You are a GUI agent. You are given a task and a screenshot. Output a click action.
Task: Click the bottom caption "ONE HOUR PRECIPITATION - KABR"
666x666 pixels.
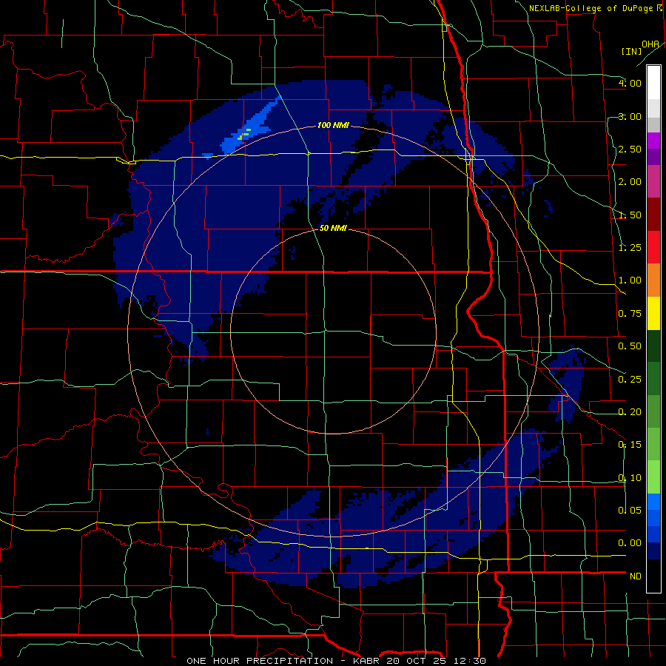(285, 661)
